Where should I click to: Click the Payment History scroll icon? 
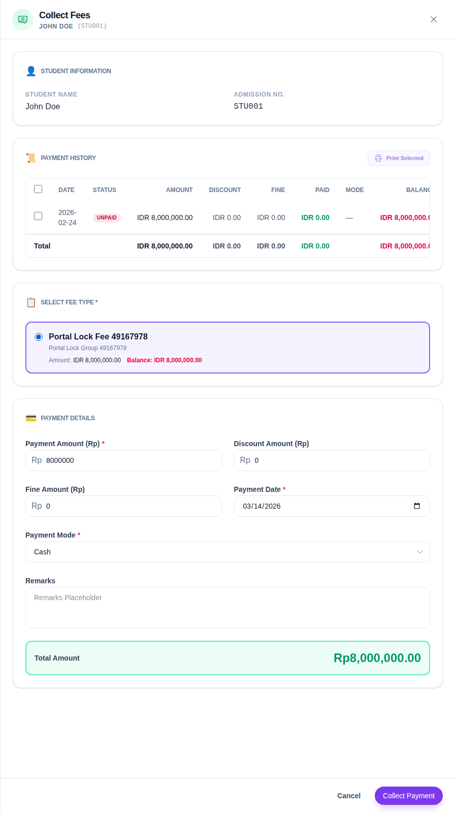coord(31,158)
